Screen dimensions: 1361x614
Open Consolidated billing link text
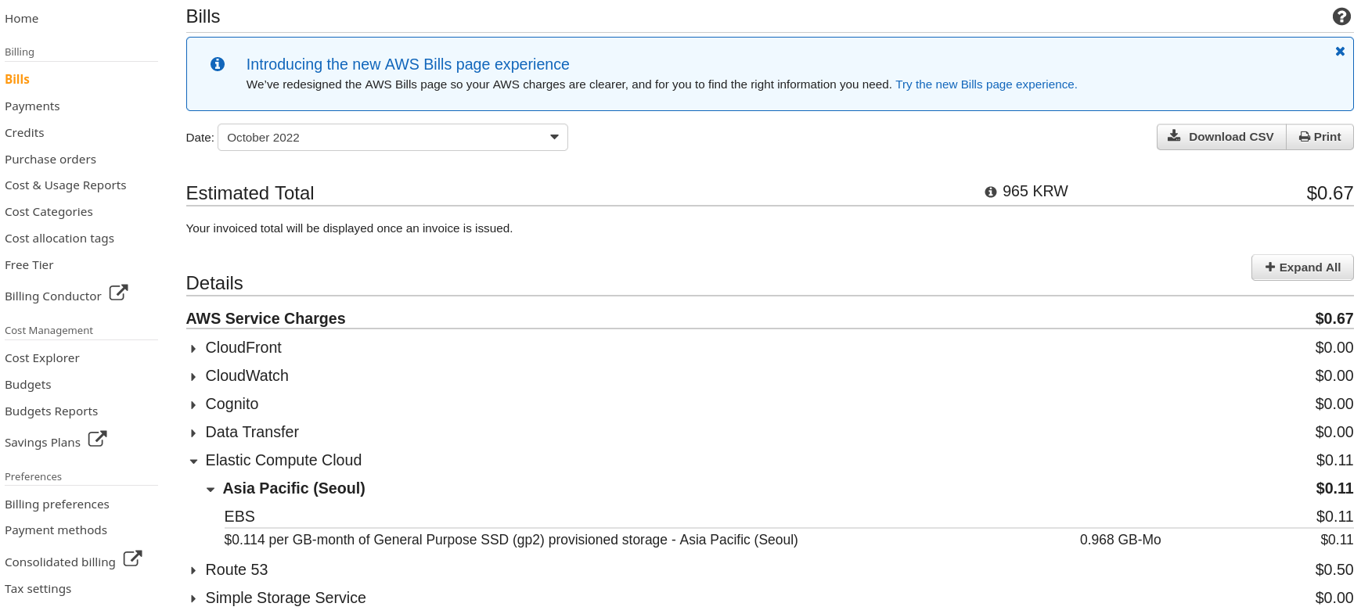pyautogui.click(x=60, y=562)
